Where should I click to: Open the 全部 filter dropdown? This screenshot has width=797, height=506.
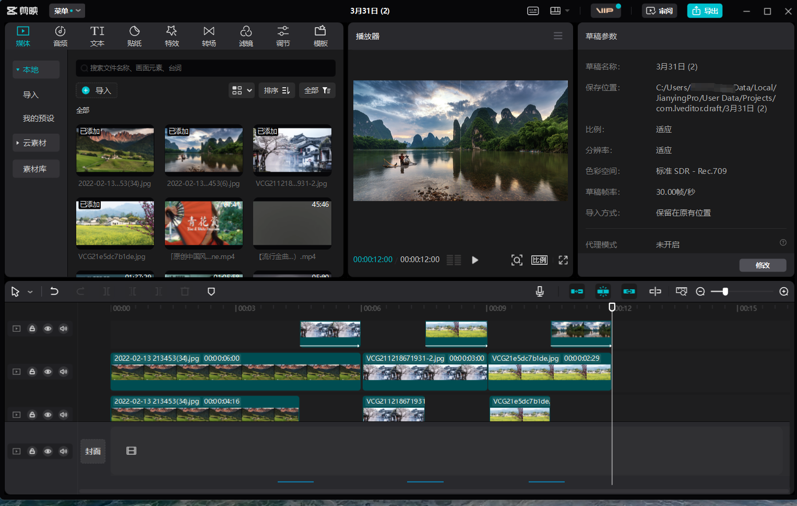point(317,90)
